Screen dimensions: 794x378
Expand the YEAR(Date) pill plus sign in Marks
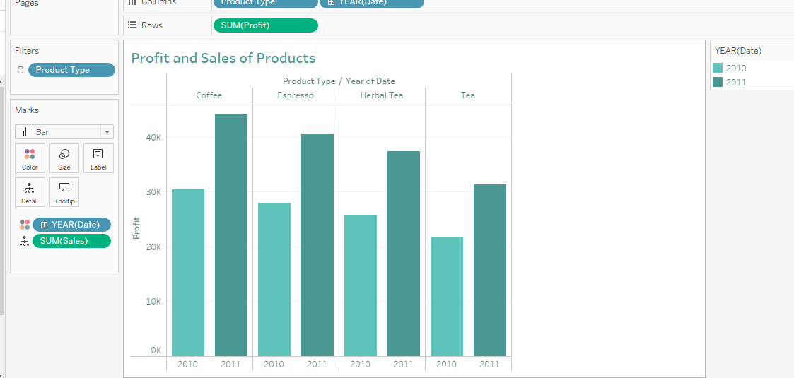(44, 225)
